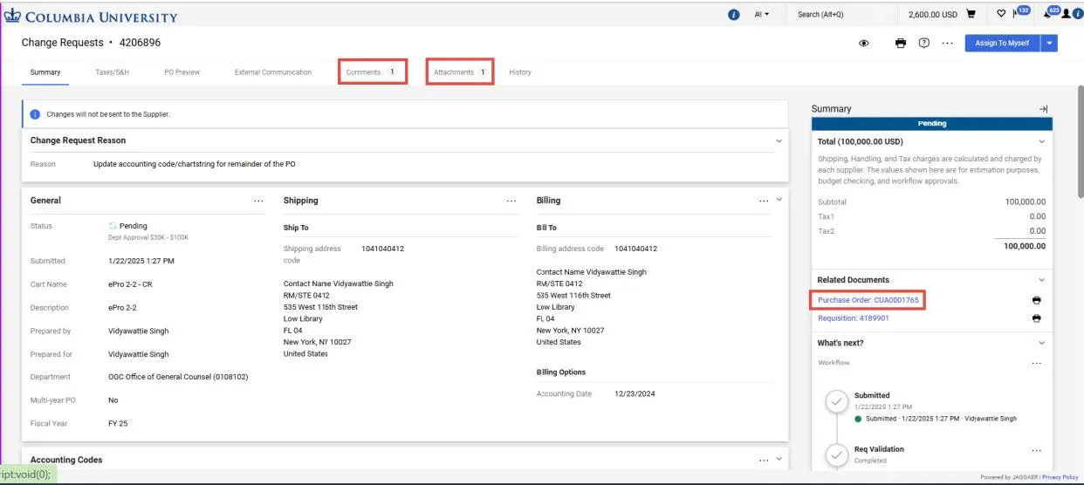Open the History tab
Image resolution: width=1084 pixels, height=485 pixels.
[520, 72]
